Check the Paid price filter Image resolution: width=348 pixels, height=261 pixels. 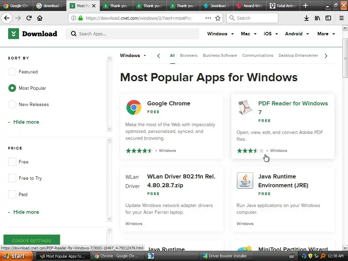(x=12, y=194)
